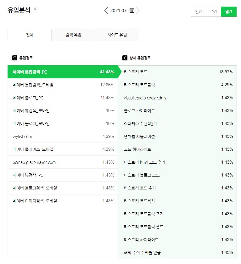Open the help question mark icon beside 유입분석
Viewport: 241px width, 264px height.
tap(35, 10)
